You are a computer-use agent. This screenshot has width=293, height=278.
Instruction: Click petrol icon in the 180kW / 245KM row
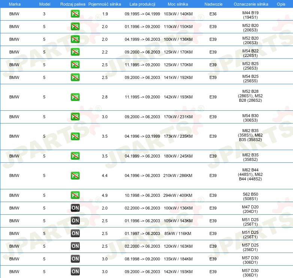[75, 156]
